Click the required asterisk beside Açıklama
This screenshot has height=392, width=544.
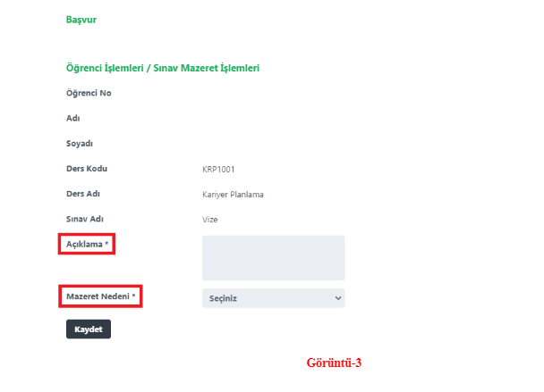tap(107, 244)
